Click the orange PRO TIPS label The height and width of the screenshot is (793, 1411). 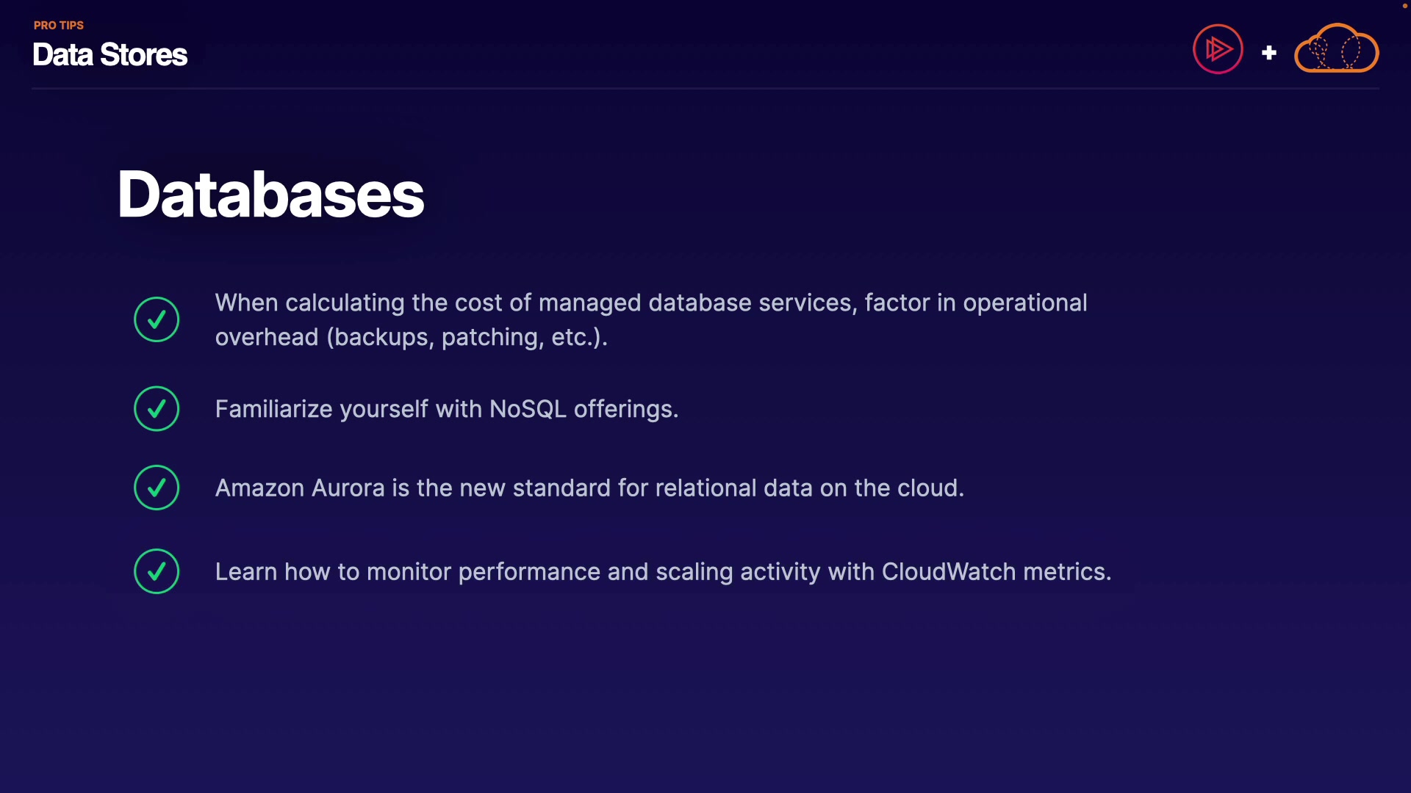pos(59,26)
